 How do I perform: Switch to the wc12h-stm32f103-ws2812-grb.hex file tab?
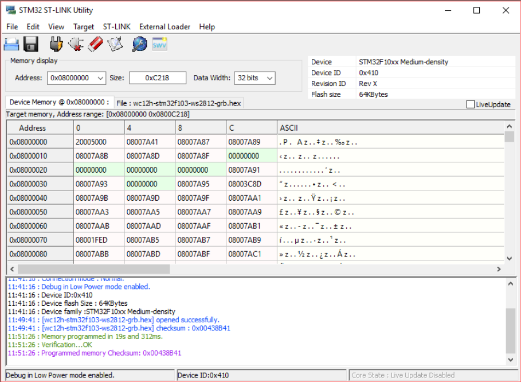[x=178, y=103]
